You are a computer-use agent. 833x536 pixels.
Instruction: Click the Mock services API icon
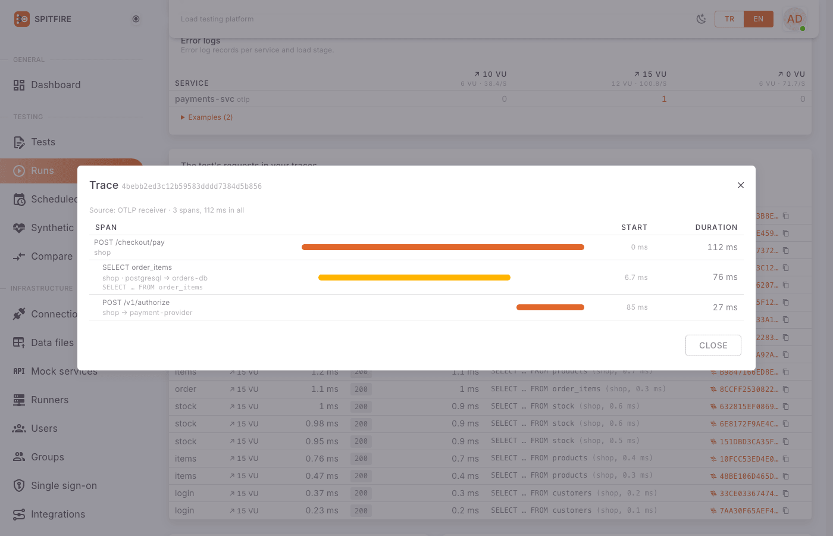19,371
